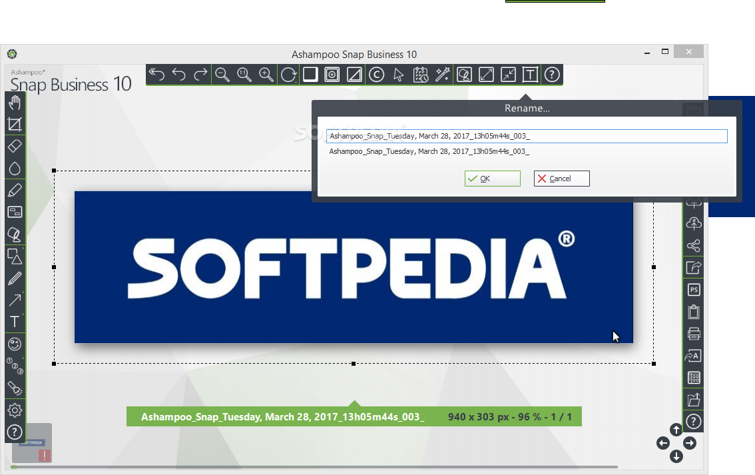Select the flashlight spotlight tool
755x475 pixels.
tap(15, 388)
